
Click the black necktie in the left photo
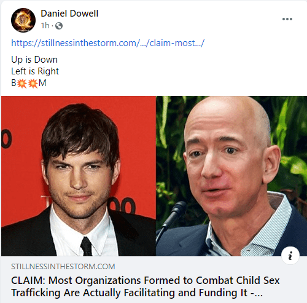tap(87, 246)
